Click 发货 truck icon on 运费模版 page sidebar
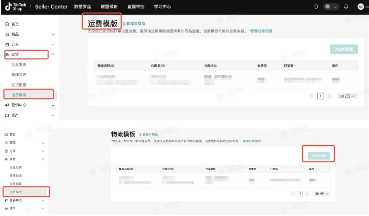The image size is (369, 216). tap(7, 55)
